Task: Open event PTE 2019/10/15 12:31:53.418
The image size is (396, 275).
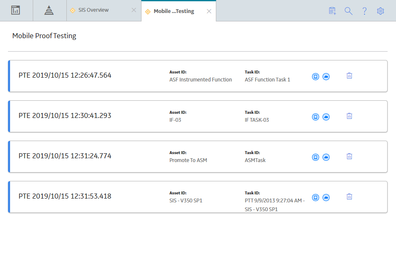Action: [65, 196]
